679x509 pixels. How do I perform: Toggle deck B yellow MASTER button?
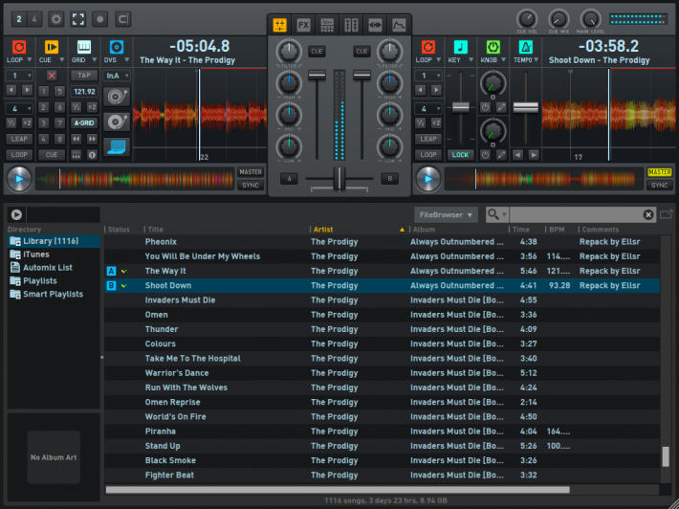pos(660,172)
